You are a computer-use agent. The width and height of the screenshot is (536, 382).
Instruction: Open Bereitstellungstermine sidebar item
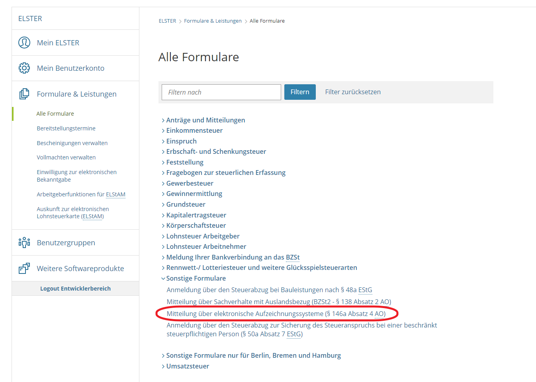pos(66,128)
